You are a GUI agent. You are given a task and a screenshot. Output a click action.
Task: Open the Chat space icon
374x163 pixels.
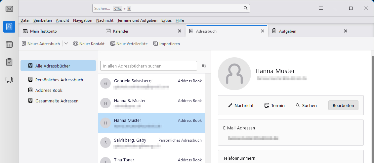(9, 80)
